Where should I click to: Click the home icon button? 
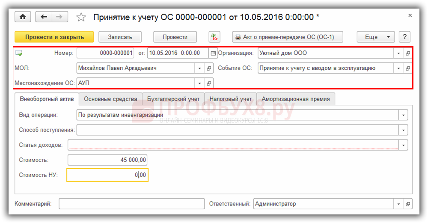tap(23, 17)
